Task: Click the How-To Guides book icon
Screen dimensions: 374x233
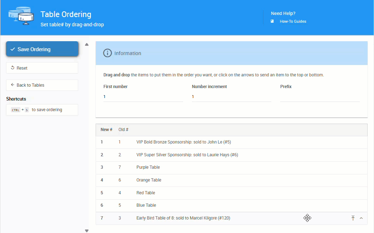Action: [x=272, y=21]
